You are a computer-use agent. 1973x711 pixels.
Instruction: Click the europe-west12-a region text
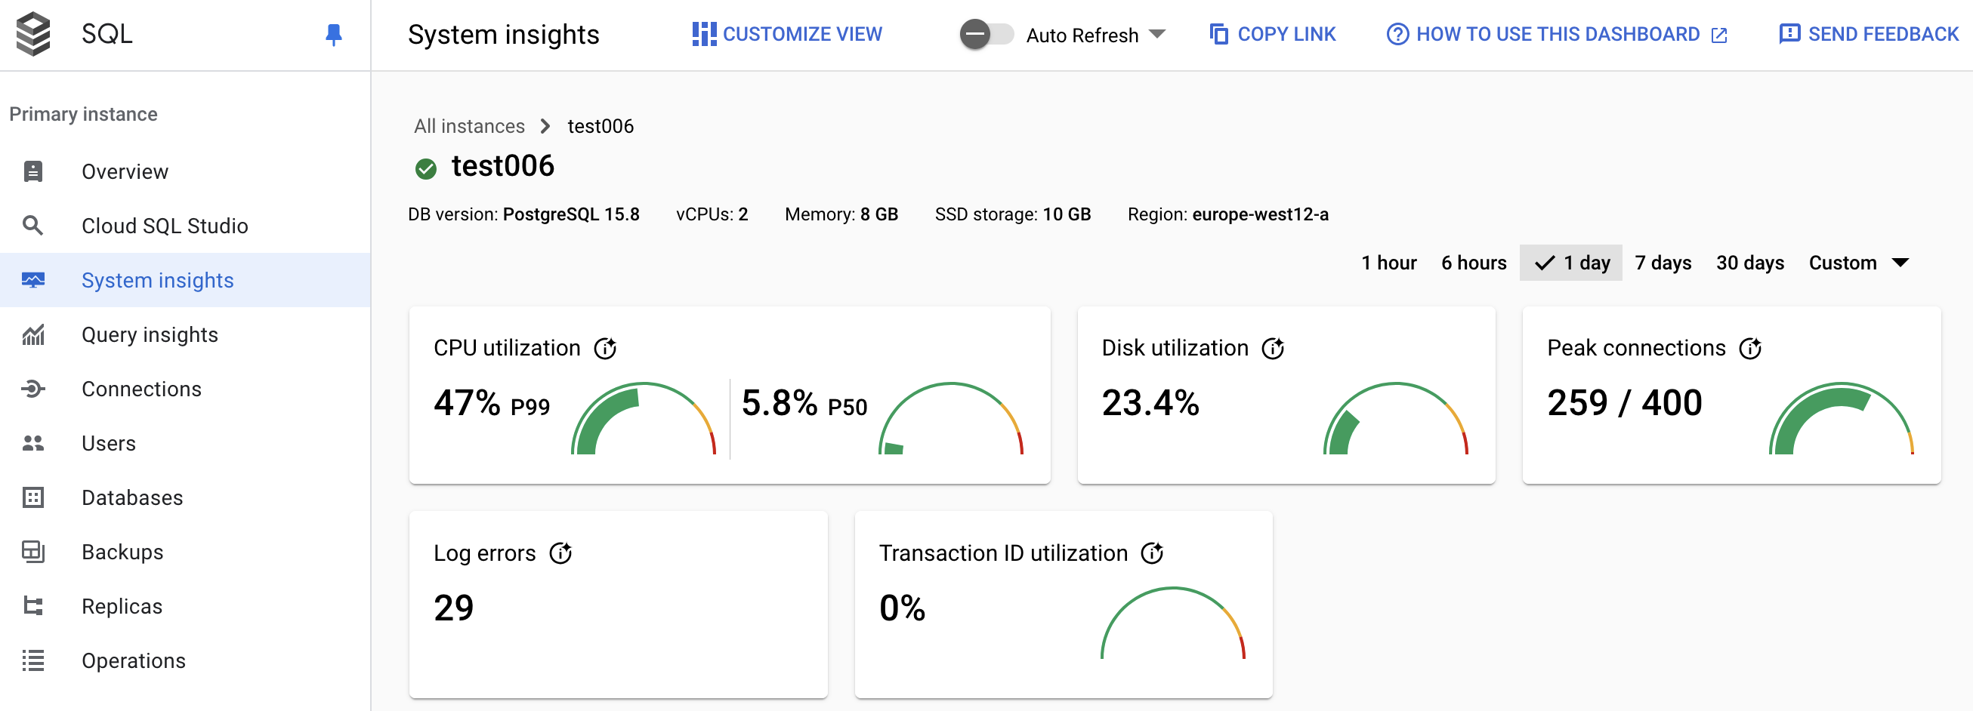(1260, 214)
